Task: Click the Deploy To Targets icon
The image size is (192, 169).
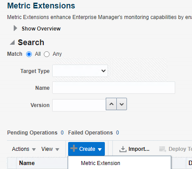Action: [163, 149]
